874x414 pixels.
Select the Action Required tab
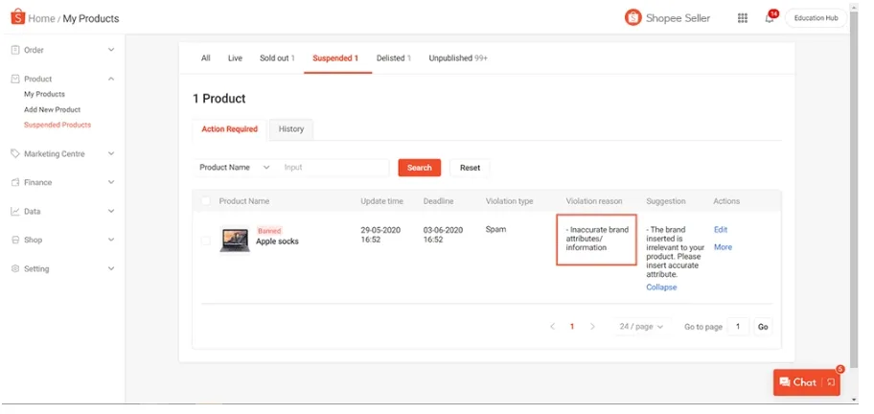[230, 129]
